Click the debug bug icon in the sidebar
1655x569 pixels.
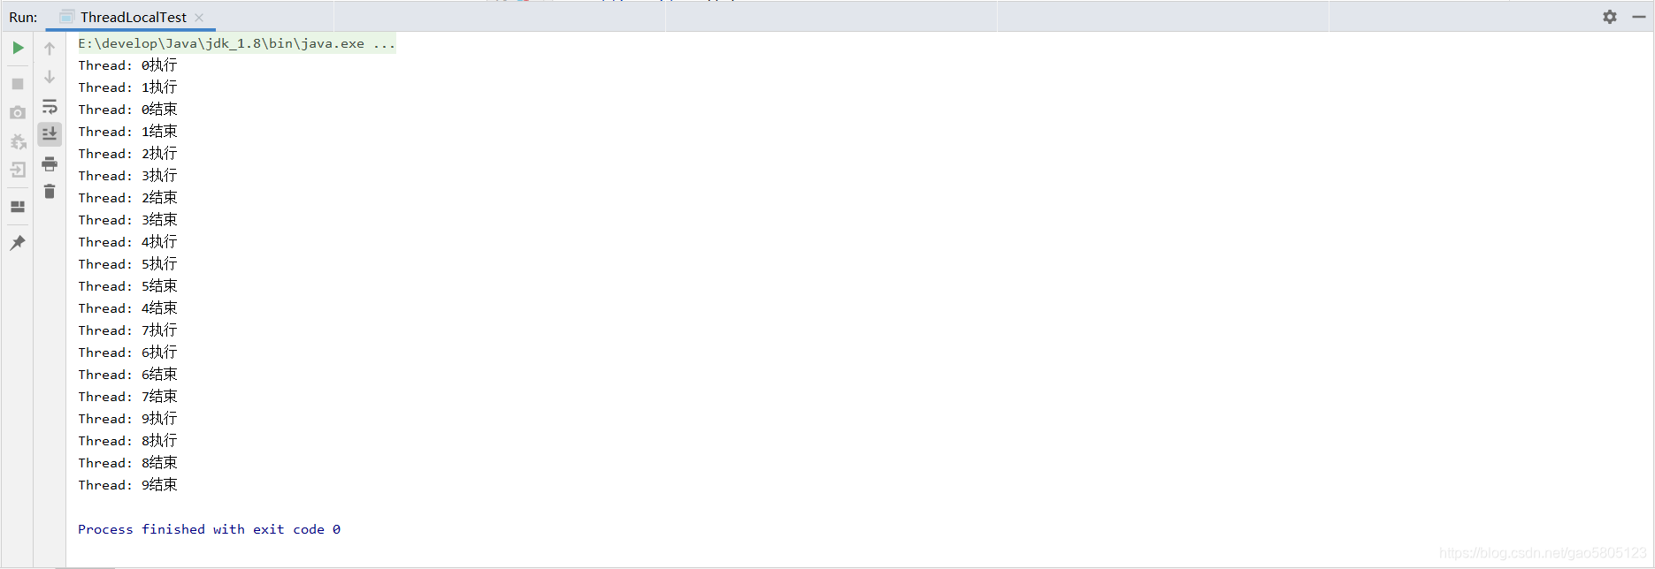click(x=18, y=141)
